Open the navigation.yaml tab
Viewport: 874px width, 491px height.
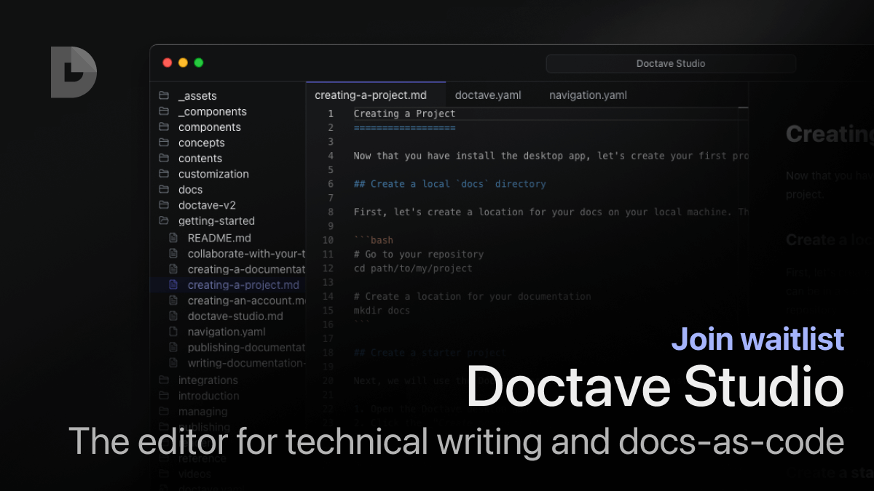(587, 95)
